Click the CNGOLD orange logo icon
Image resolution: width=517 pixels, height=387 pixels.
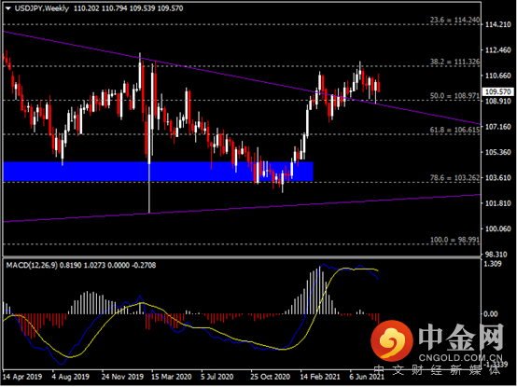coord(392,340)
